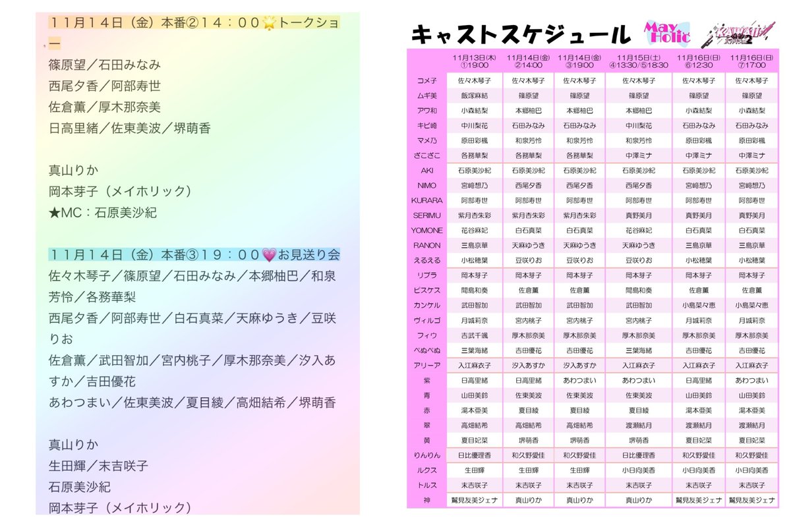This screenshot has height=527, width=791.
Task: Click the ピスケス row label
Action: (427, 291)
